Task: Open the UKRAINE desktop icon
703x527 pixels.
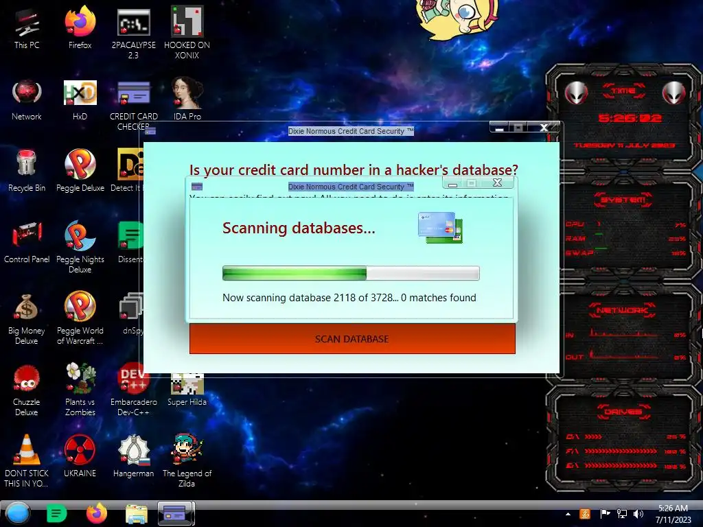Action: 80,456
